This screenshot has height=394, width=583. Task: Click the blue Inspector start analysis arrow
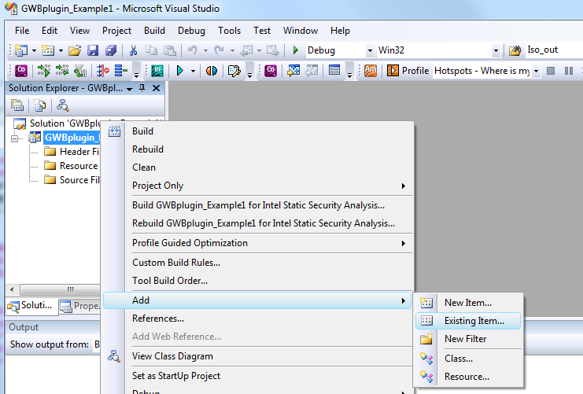180,70
